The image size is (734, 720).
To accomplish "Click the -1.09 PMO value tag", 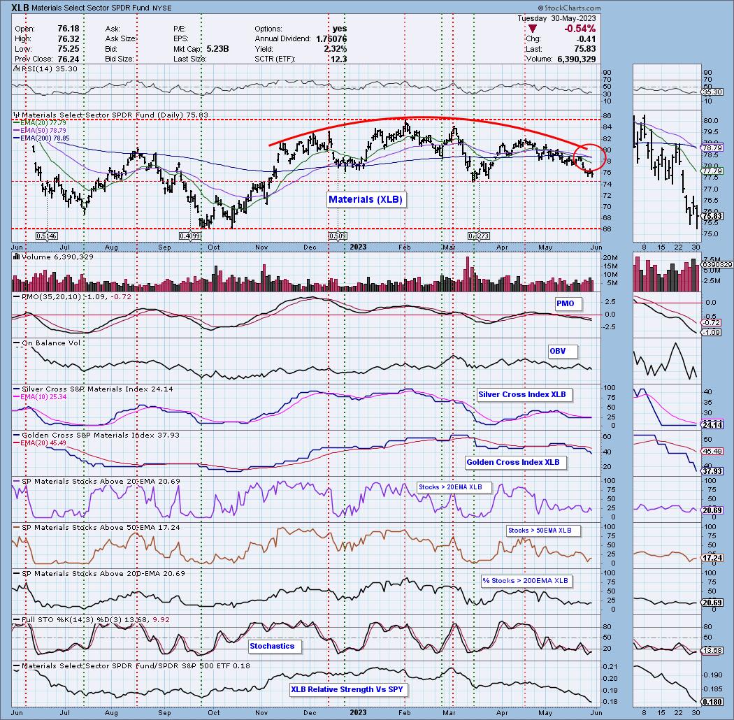I will tap(712, 332).
